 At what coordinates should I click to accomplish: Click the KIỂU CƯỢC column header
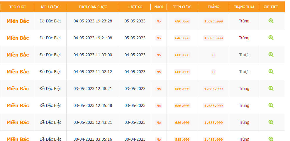[x=50, y=7]
